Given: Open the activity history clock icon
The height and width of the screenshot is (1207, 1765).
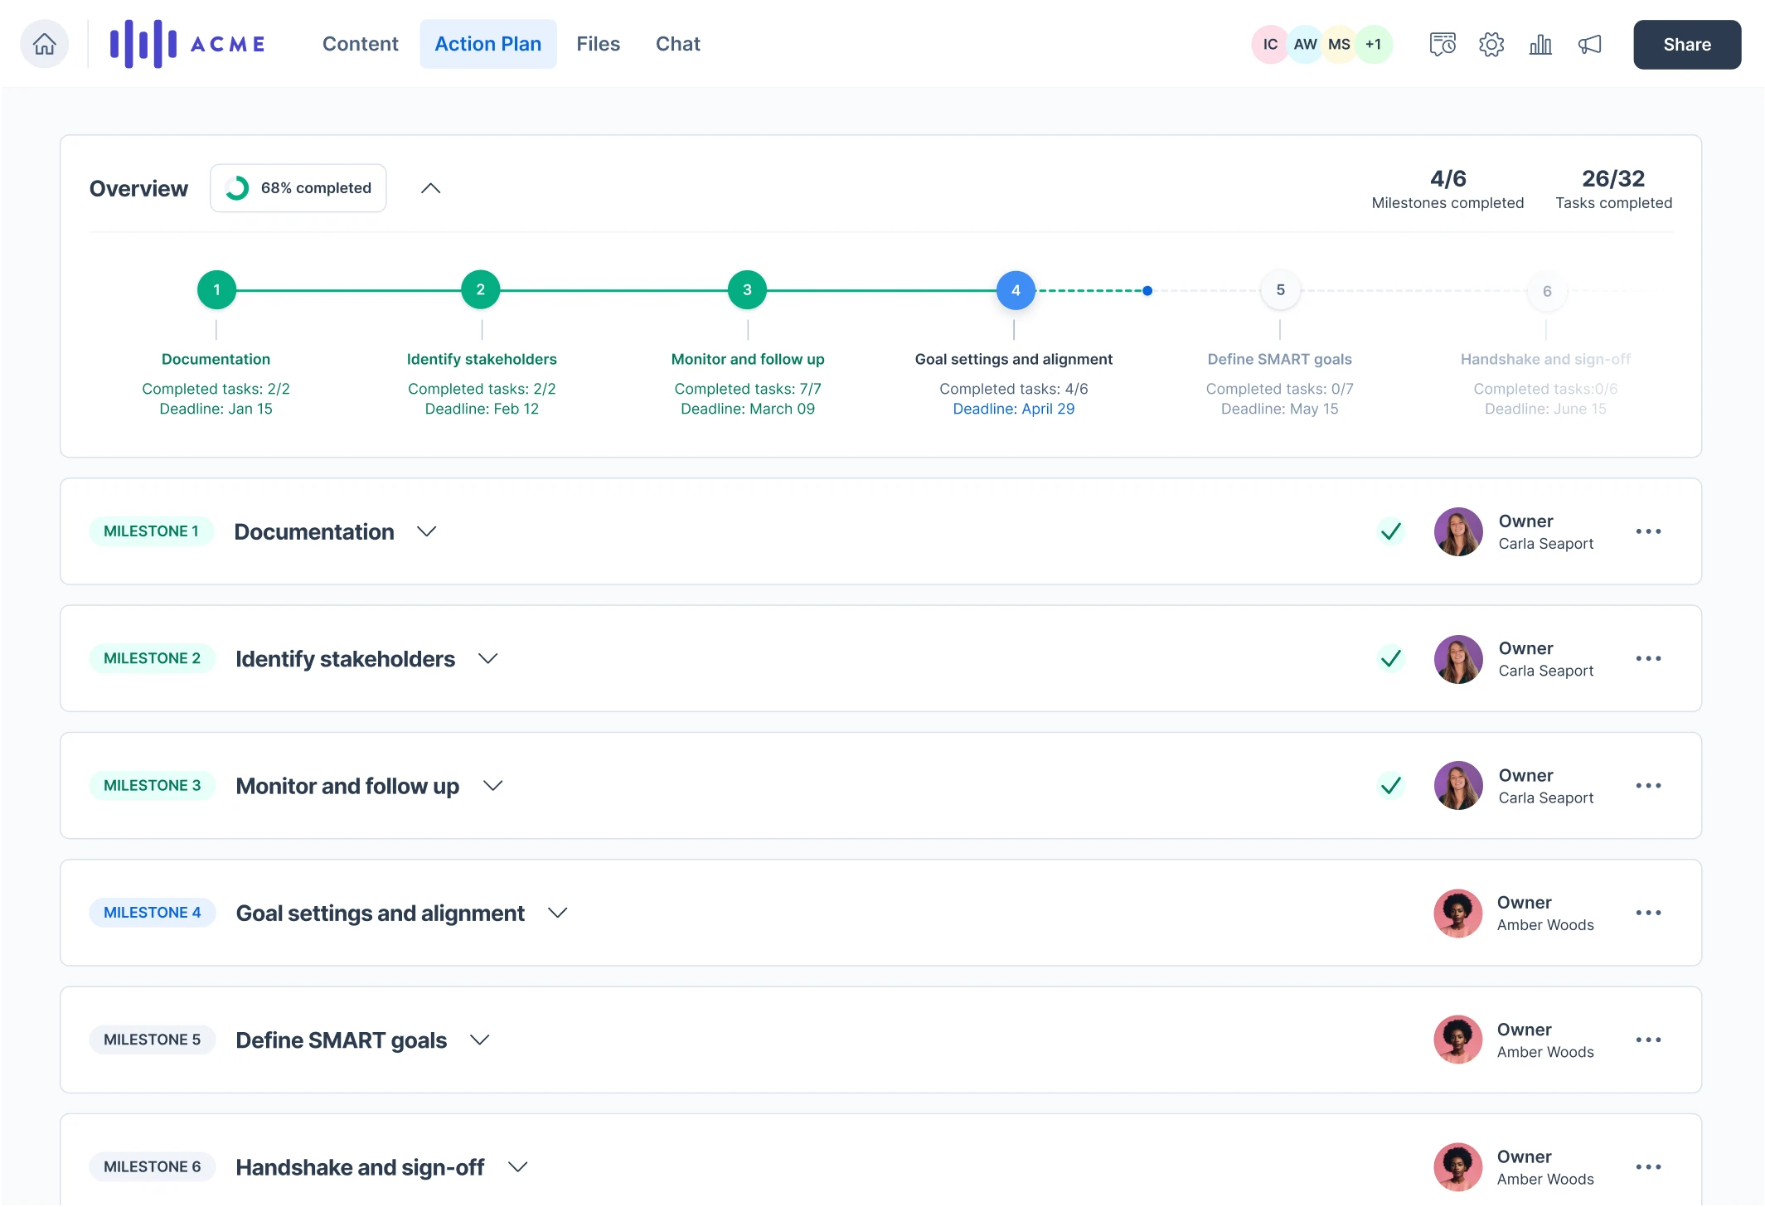Looking at the screenshot, I should click(1442, 44).
